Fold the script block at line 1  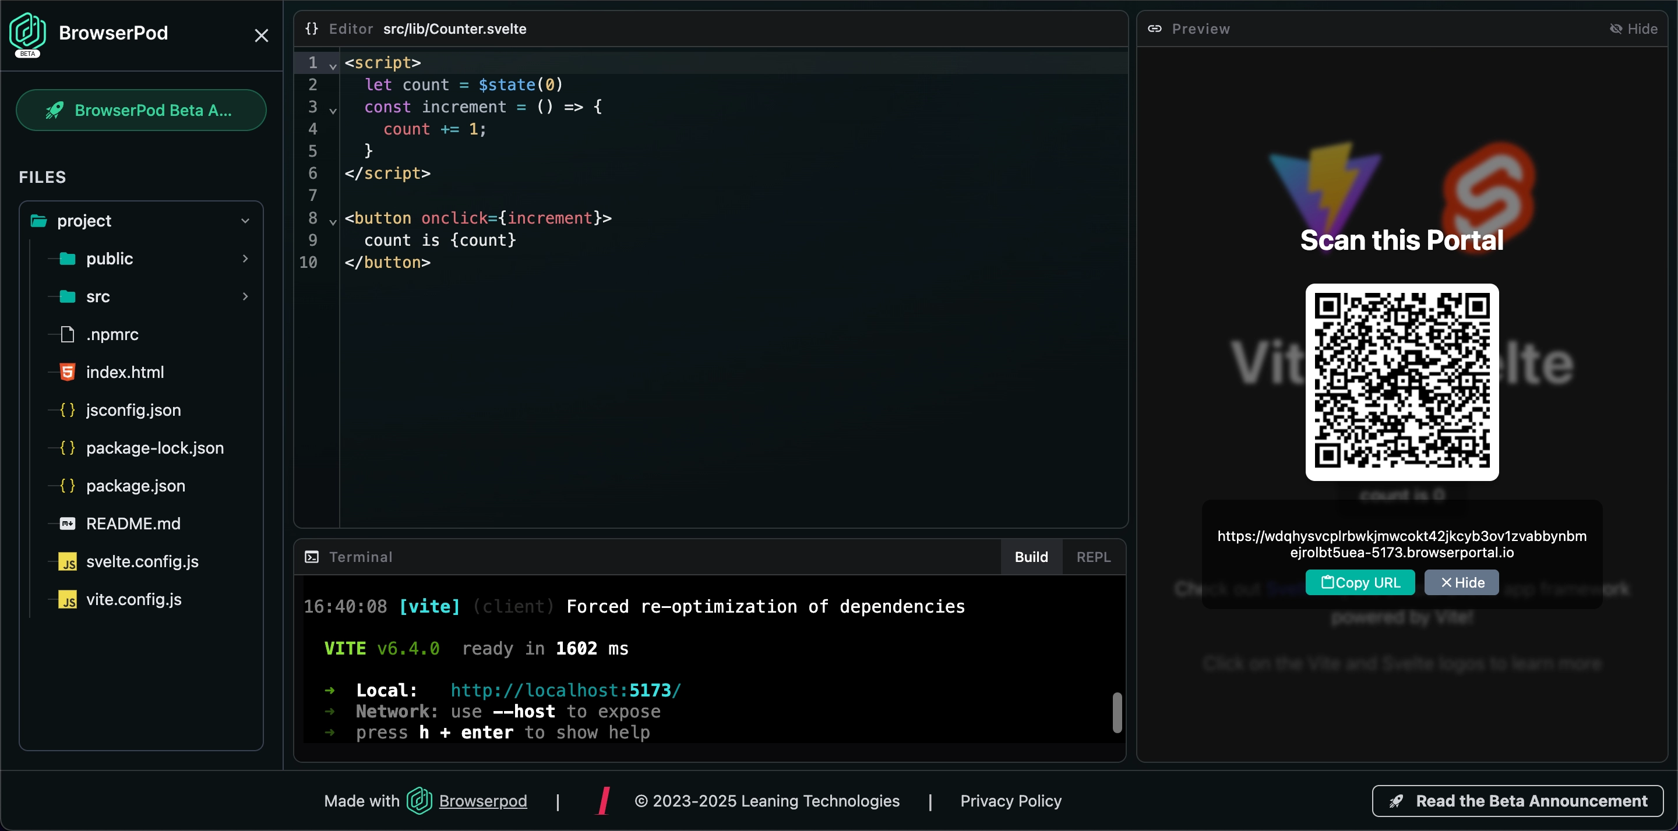[x=333, y=66]
